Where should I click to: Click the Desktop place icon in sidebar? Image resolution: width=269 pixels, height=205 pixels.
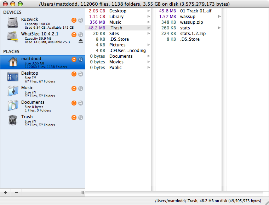(x=13, y=76)
